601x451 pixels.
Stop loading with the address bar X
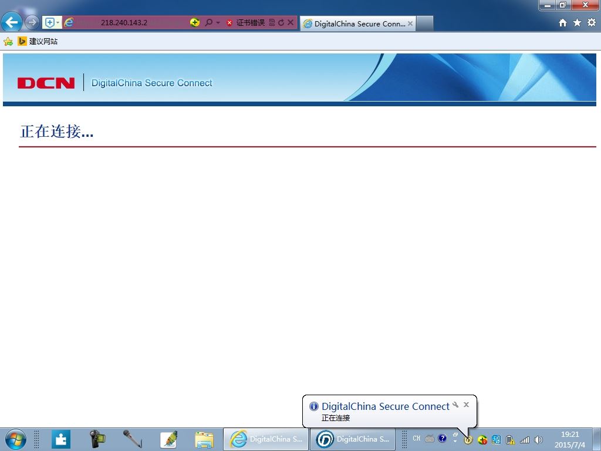point(291,23)
